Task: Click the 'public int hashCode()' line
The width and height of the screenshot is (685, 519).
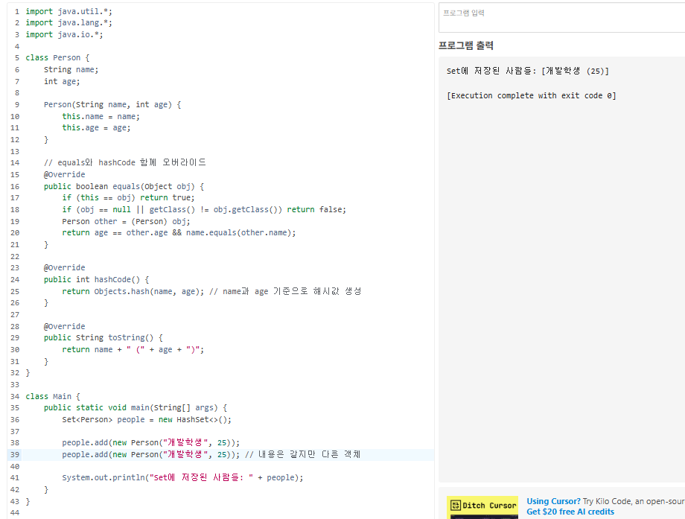Action: 97,279
